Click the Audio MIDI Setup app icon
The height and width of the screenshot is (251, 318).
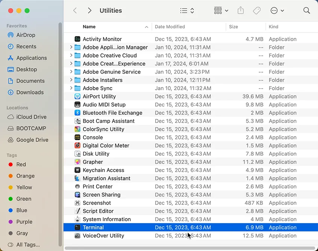77,104
